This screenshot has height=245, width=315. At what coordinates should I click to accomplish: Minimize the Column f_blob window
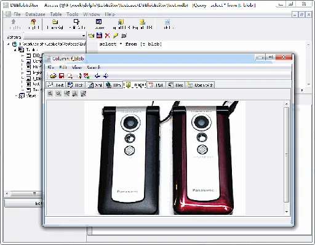point(260,57)
